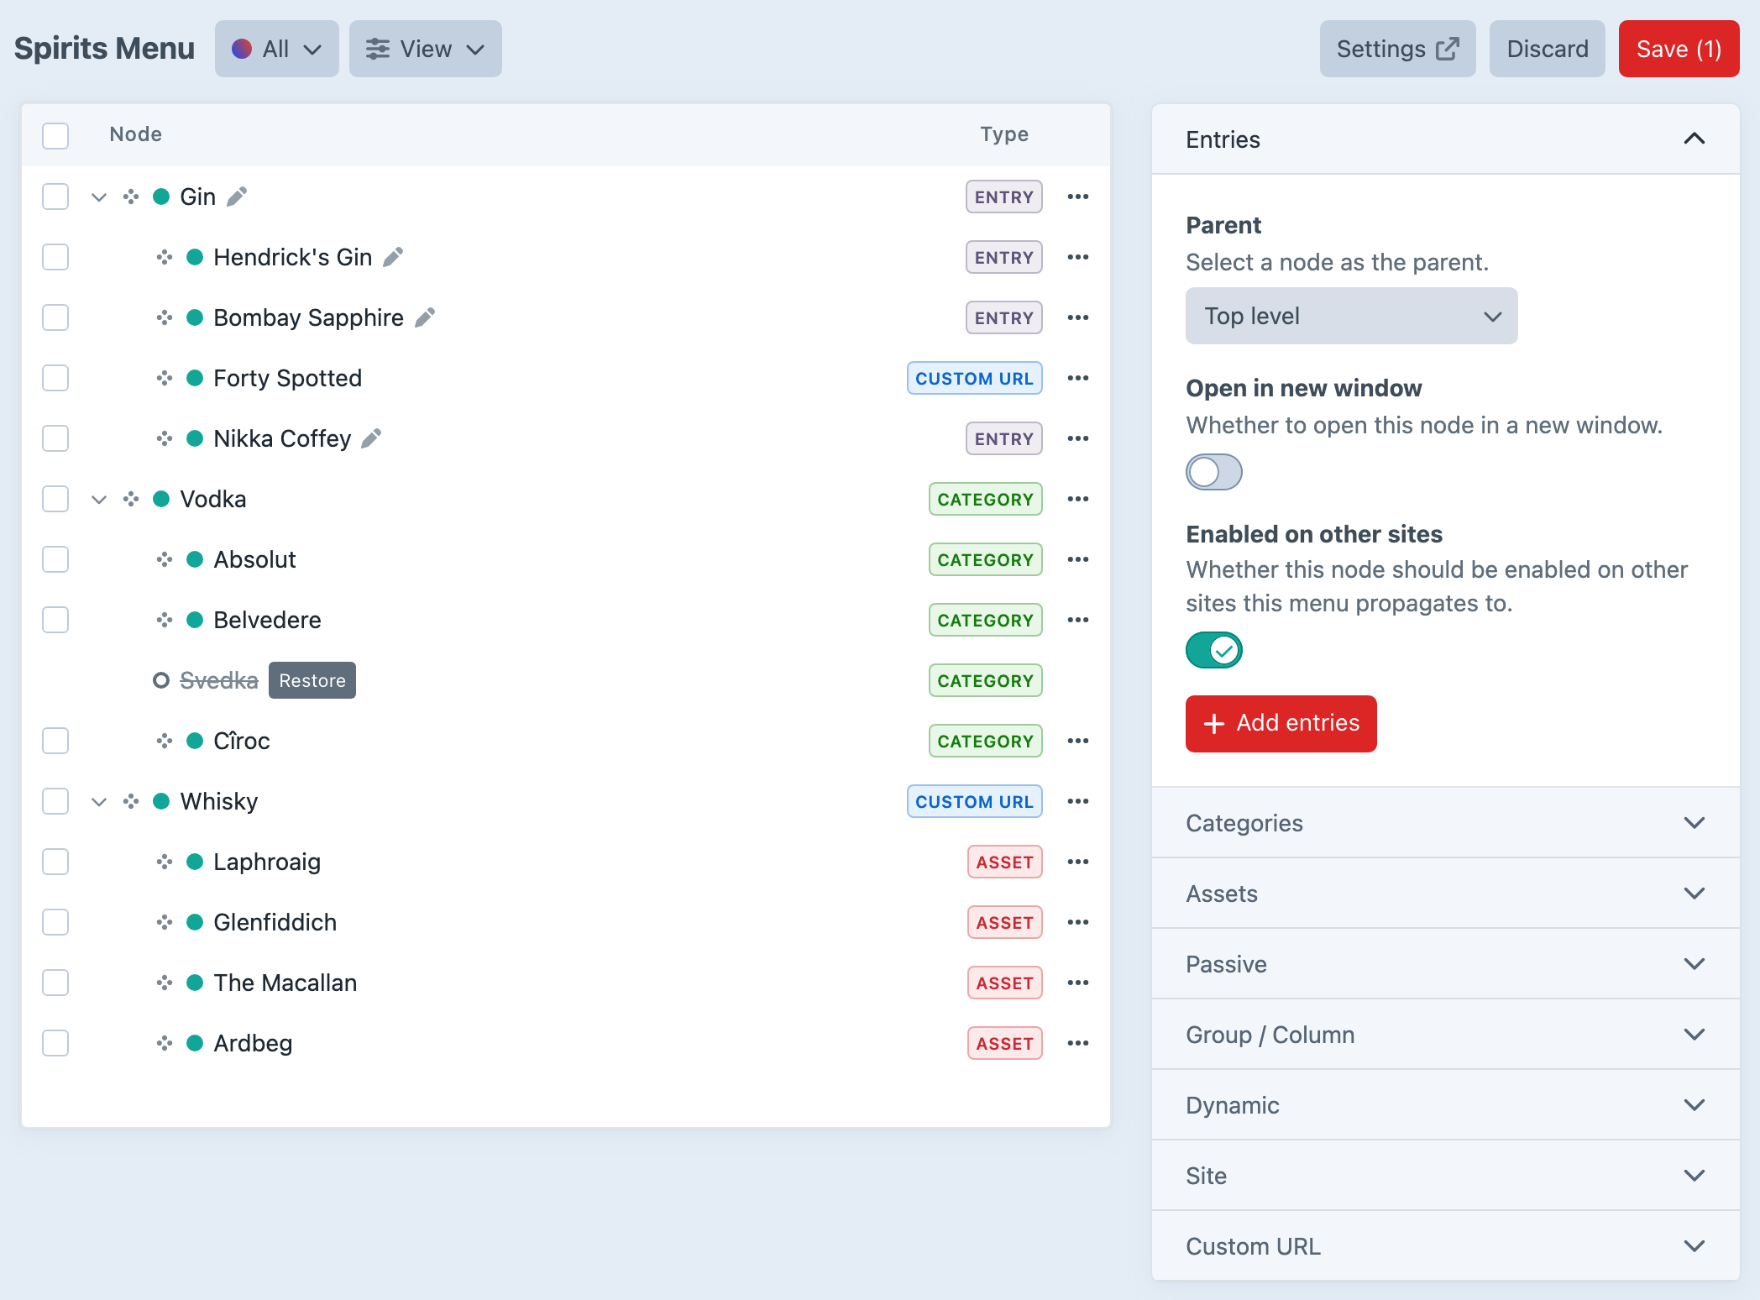Expand the Categories panel
This screenshot has height=1300, width=1760.
pos(1446,823)
